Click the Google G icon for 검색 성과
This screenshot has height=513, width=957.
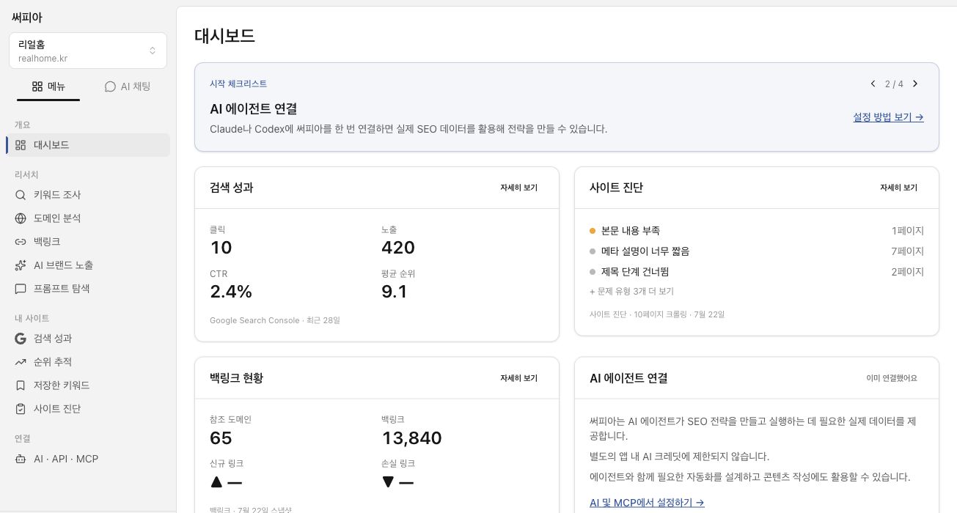tap(21, 339)
